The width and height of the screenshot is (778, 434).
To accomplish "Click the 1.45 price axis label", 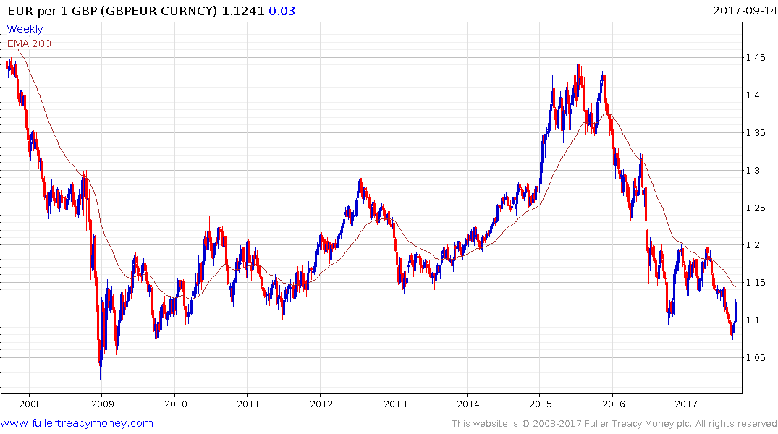I will tap(756, 58).
